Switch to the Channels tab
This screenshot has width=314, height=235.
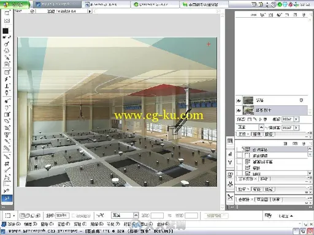click(256, 134)
